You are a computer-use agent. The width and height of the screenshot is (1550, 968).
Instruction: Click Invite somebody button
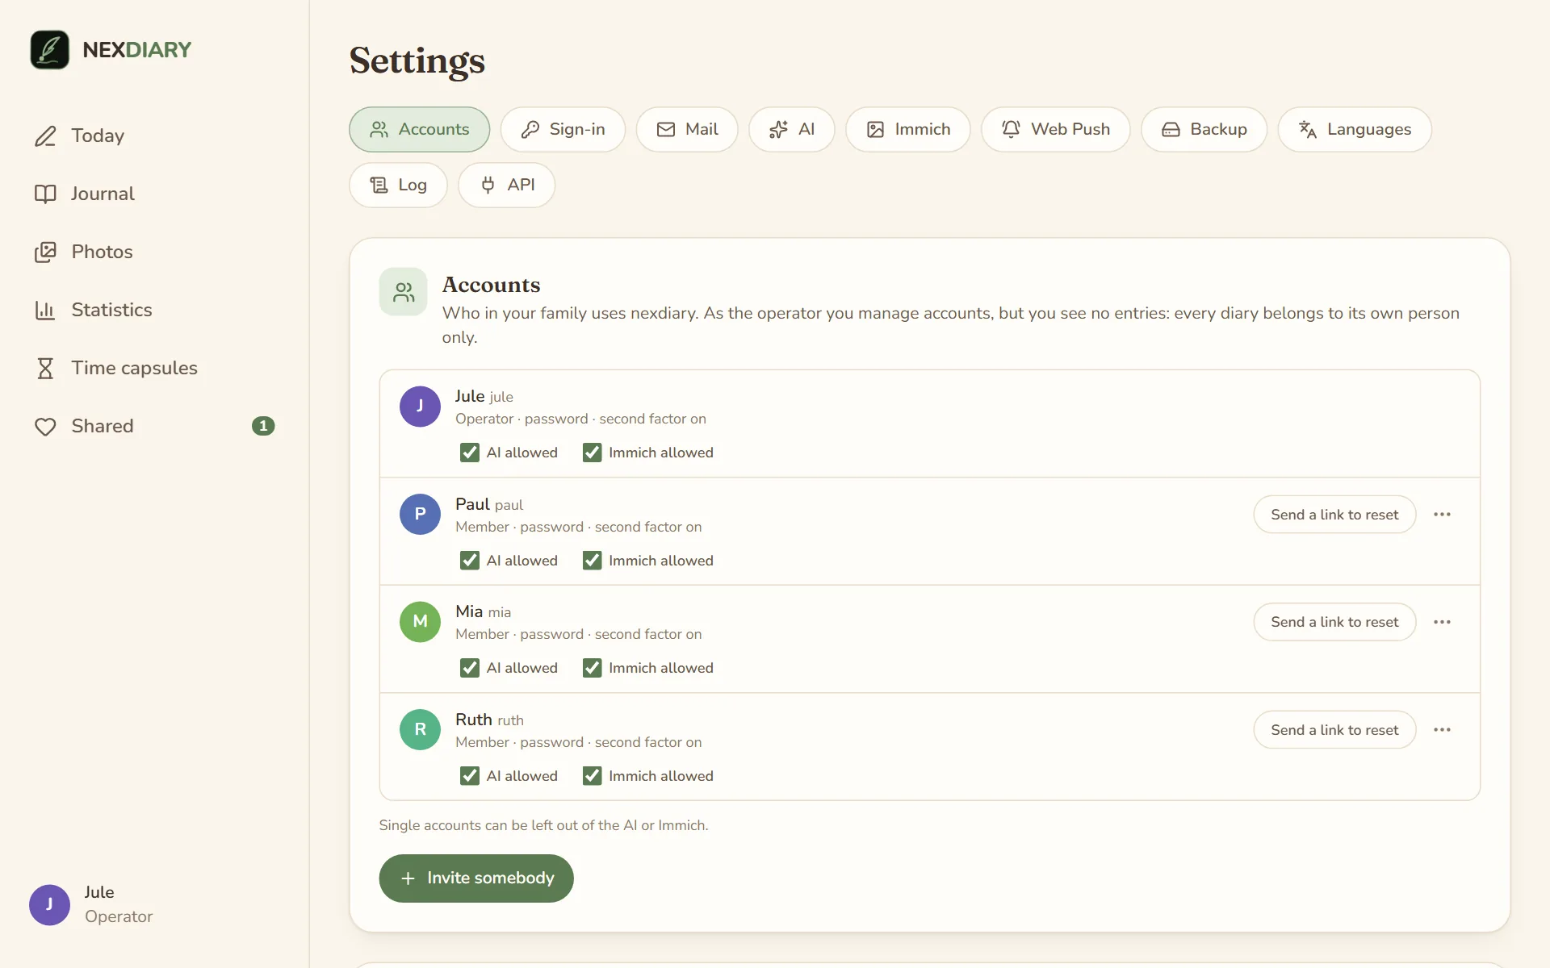(x=476, y=878)
